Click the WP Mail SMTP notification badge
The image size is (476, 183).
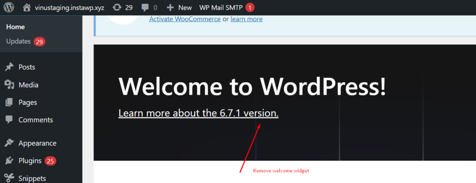tap(250, 8)
